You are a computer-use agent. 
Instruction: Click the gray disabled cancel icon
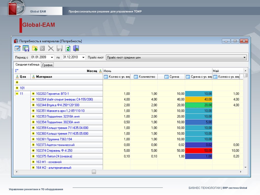point(42,48)
